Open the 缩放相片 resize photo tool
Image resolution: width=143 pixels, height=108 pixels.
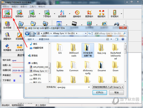[101, 14]
